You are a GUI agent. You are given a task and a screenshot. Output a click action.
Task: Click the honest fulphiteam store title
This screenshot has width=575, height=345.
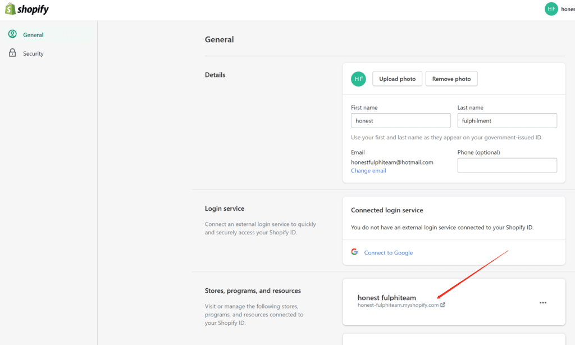point(386,297)
